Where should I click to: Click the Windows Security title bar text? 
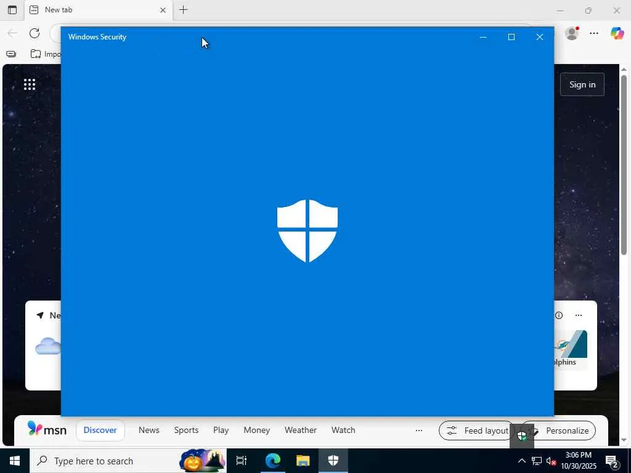click(97, 37)
